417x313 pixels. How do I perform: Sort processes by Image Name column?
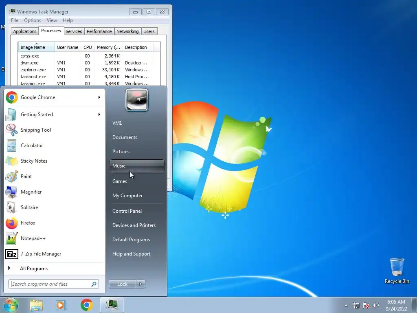click(x=36, y=47)
